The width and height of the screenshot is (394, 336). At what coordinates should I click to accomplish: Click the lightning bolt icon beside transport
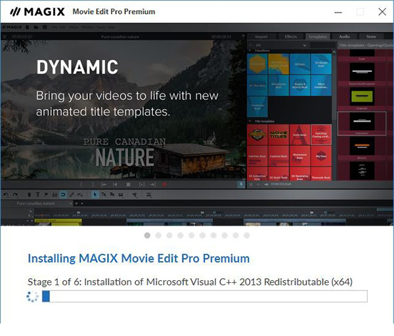click(x=241, y=185)
